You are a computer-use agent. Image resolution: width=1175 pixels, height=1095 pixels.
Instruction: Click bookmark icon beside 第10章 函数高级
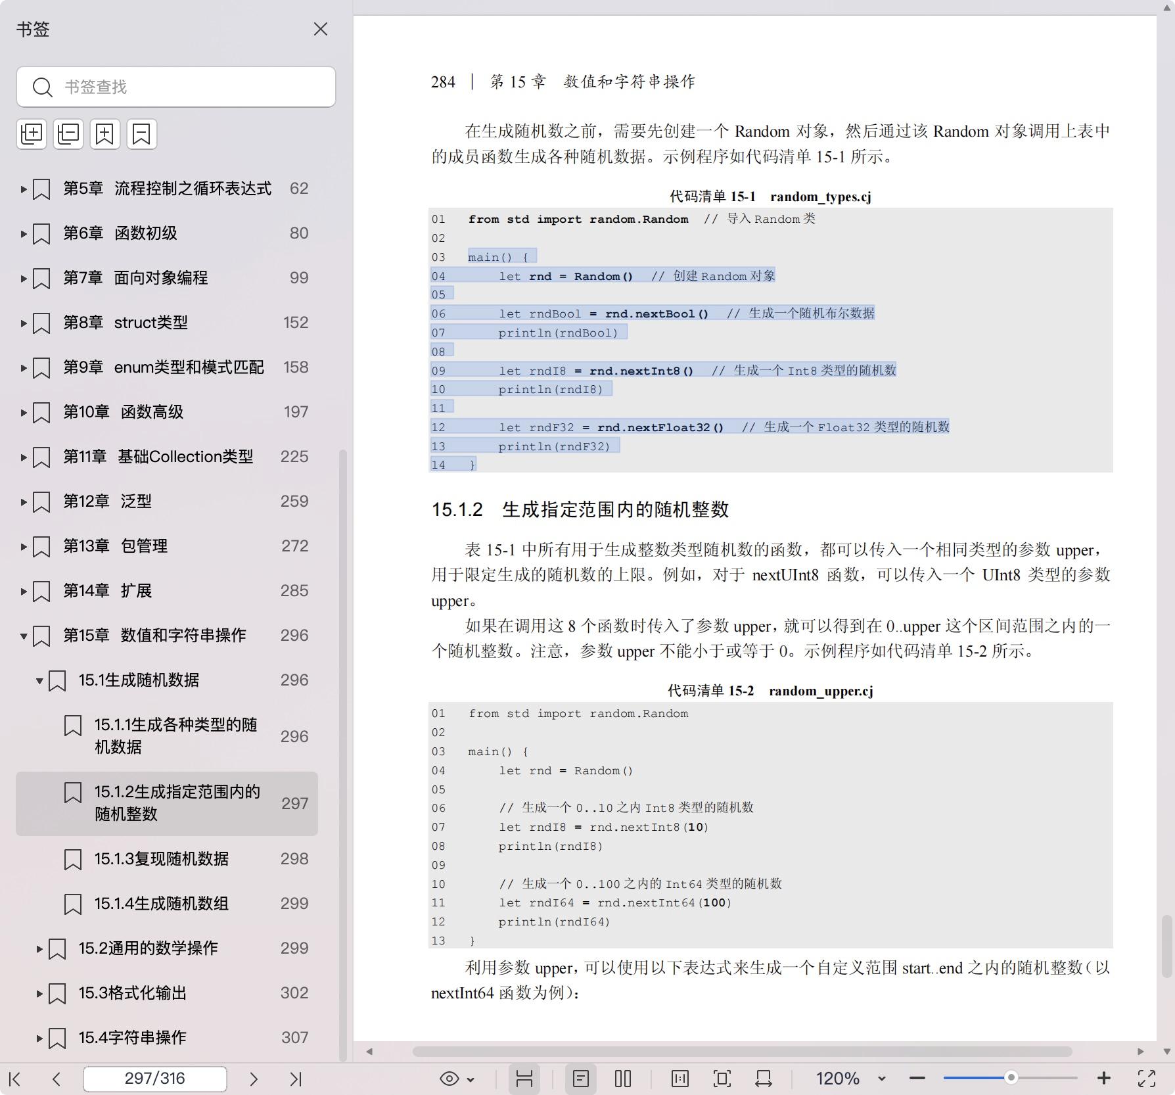pos(41,413)
